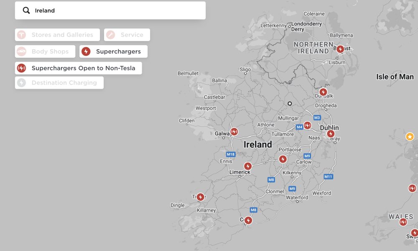This screenshot has height=251, width=418.
Task: Click the Belmullet town label
Action: tap(188, 73)
